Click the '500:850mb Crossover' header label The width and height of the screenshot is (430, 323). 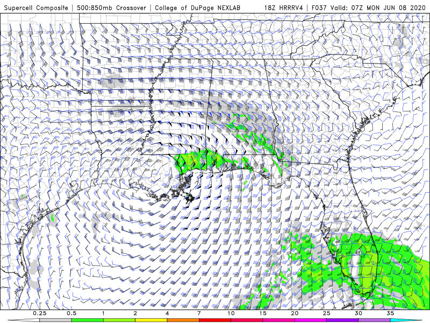pos(112,8)
